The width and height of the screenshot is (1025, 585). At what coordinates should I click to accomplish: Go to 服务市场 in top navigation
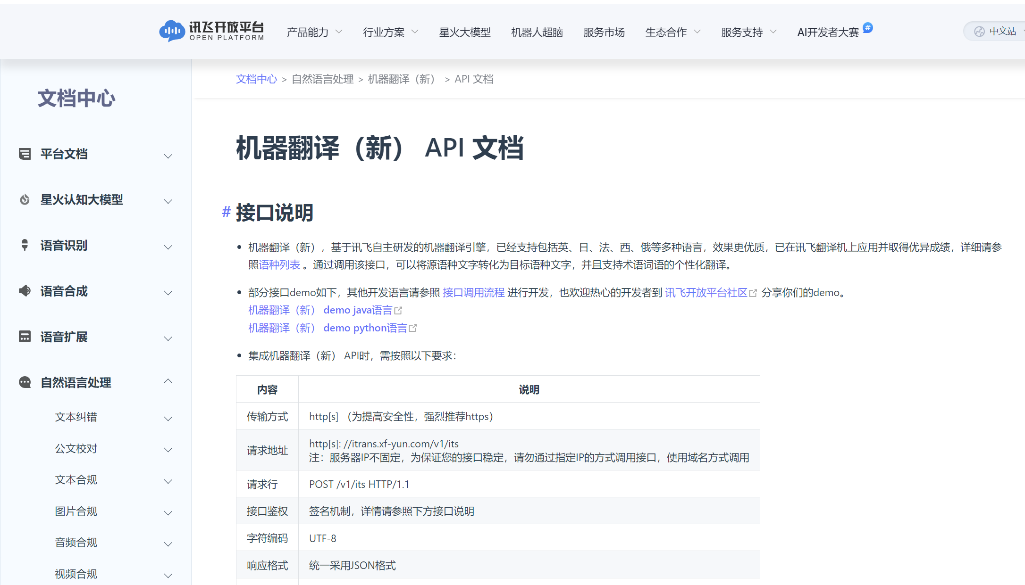(x=604, y=32)
